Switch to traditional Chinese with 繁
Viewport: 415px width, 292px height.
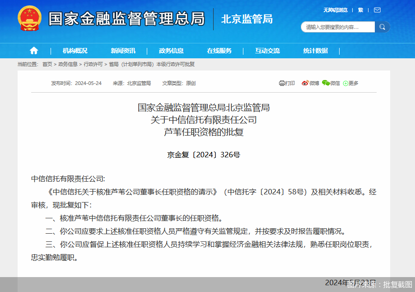click(x=360, y=10)
